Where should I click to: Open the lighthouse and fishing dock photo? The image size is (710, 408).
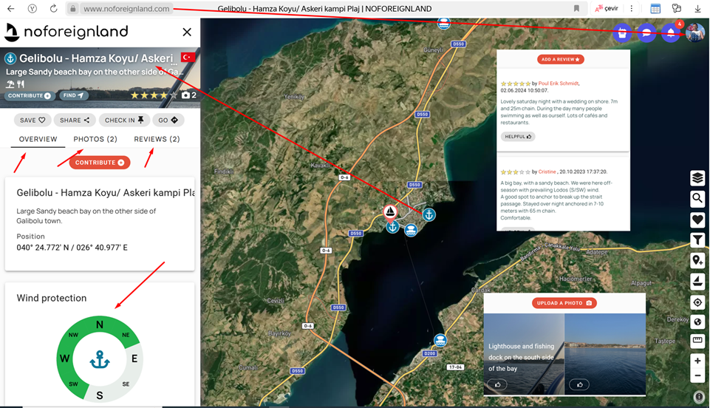(524, 353)
